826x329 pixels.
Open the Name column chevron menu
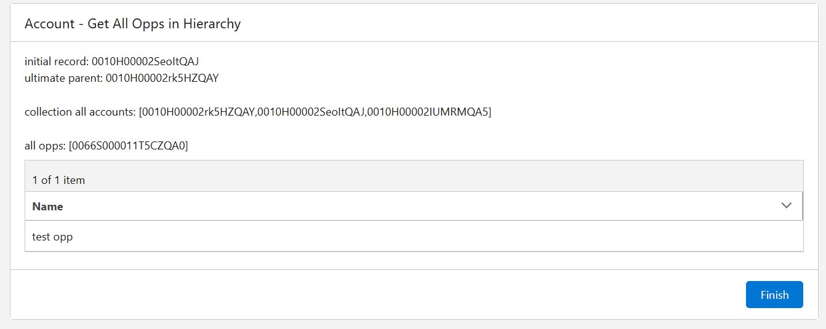[x=786, y=206]
